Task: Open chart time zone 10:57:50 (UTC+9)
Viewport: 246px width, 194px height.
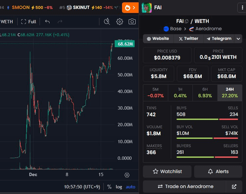Action: [82, 187]
